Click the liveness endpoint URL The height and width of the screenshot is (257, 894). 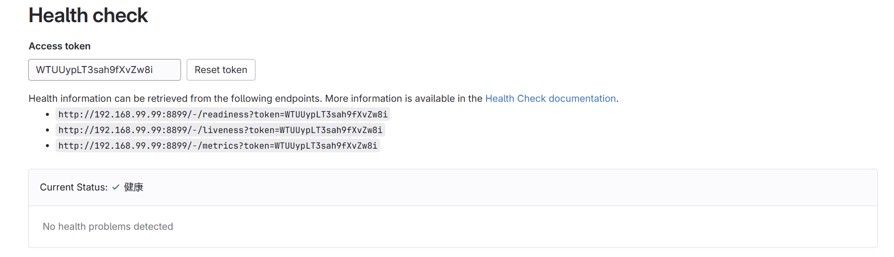(x=220, y=131)
